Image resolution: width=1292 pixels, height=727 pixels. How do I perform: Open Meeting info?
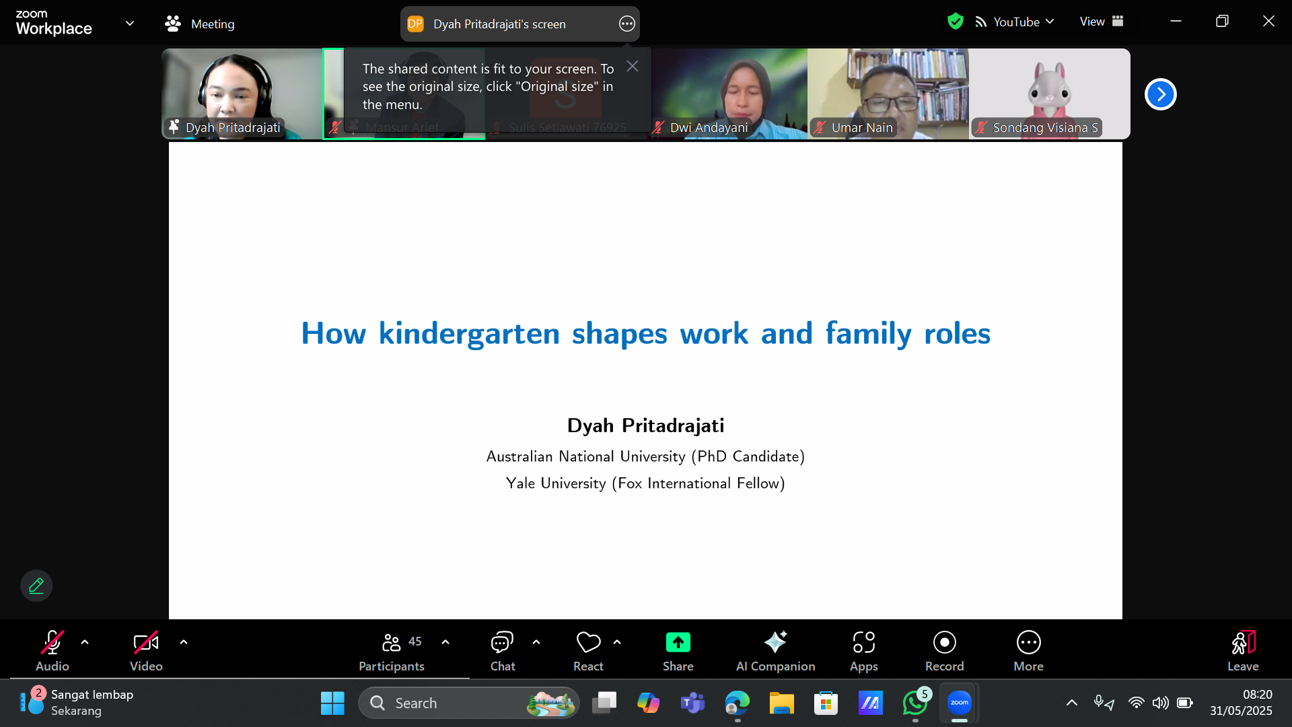pyautogui.click(x=200, y=24)
